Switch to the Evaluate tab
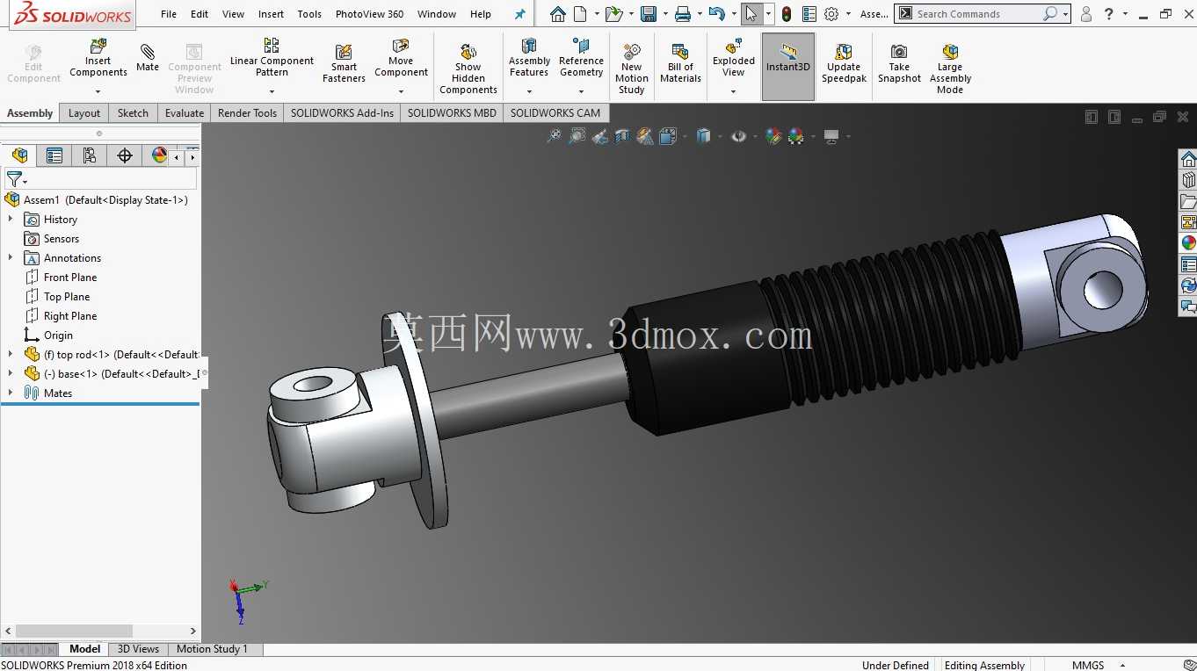Screen dimensions: 1197x671 [x=185, y=112]
